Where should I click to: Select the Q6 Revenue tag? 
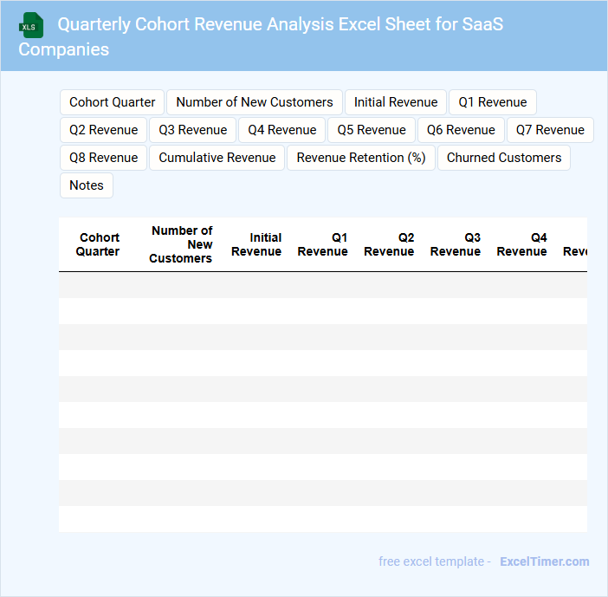pyautogui.click(x=460, y=130)
